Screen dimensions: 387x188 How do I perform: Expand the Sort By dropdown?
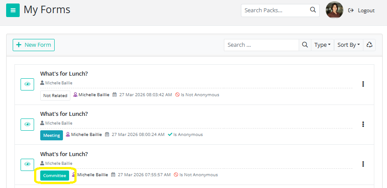(349, 45)
